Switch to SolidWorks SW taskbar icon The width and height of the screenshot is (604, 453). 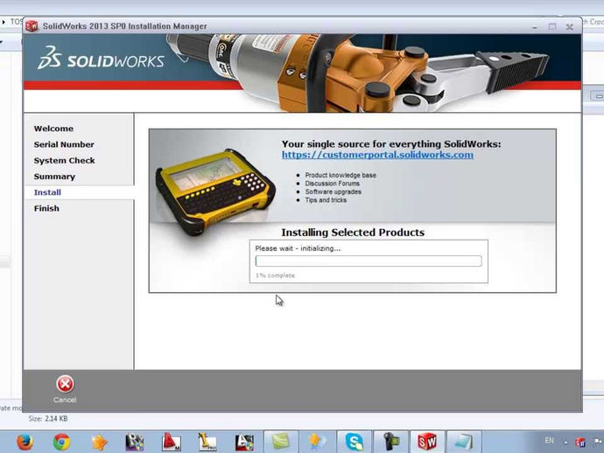(427, 442)
